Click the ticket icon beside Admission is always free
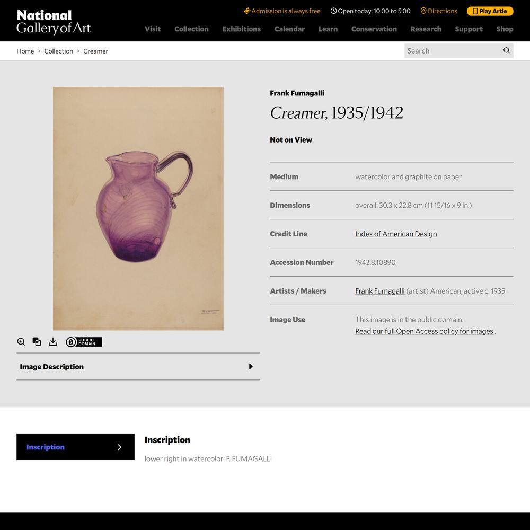Viewport: 530px width, 530px height. 247,11
